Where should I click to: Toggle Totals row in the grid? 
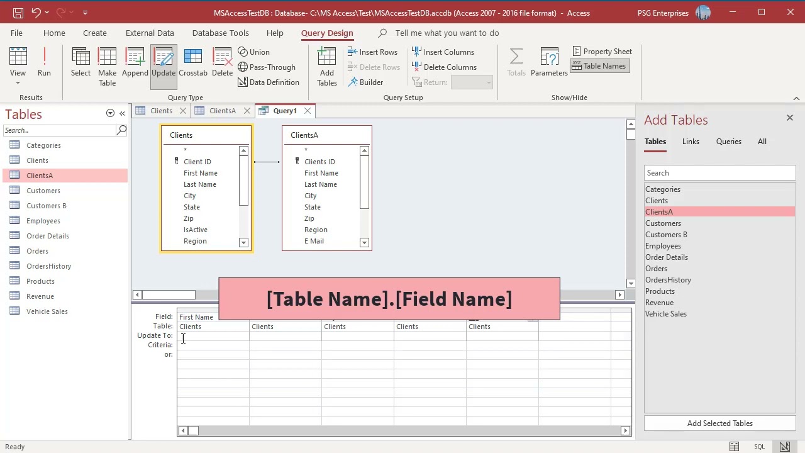516,63
